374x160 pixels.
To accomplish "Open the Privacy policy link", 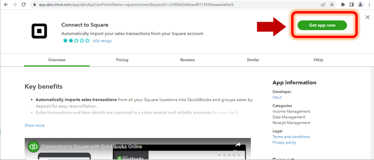I will (x=284, y=142).
